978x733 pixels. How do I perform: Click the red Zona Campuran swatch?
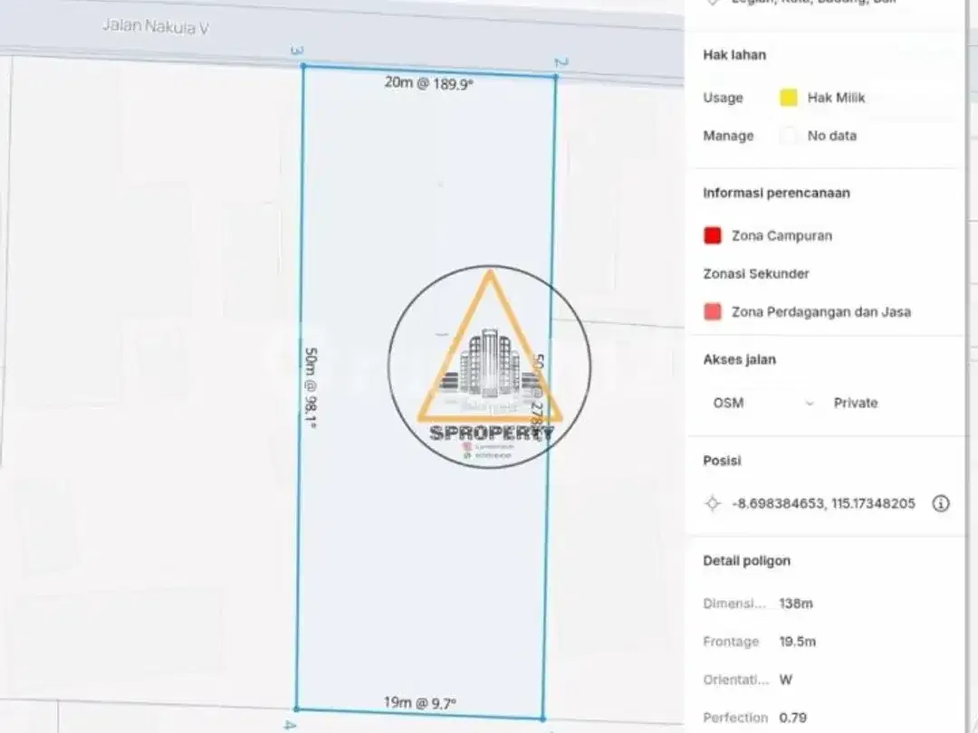click(x=713, y=235)
